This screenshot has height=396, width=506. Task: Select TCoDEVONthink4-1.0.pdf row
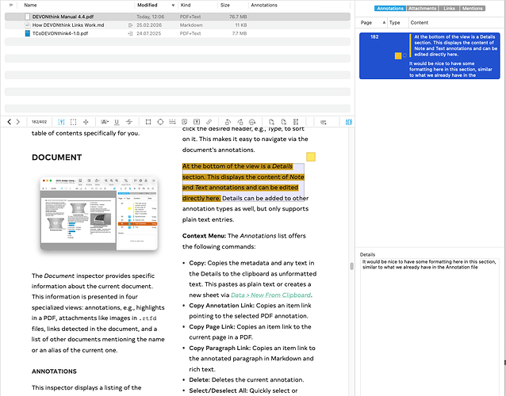point(178,33)
